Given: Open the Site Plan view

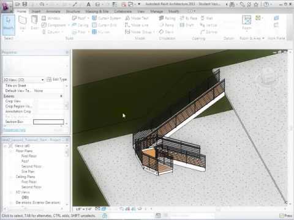Looking at the screenshot, I should (28, 172).
